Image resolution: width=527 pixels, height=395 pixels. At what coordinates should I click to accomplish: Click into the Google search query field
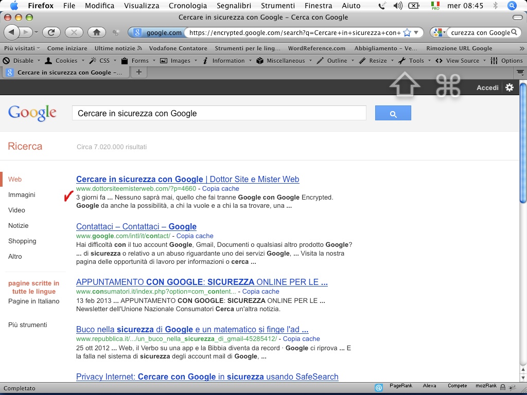(x=219, y=113)
